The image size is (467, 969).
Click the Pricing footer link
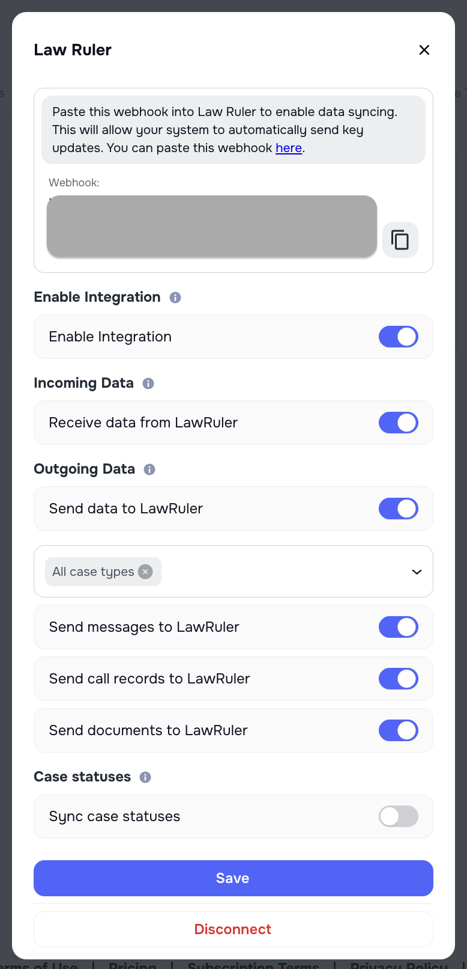click(x=133, y=965)
